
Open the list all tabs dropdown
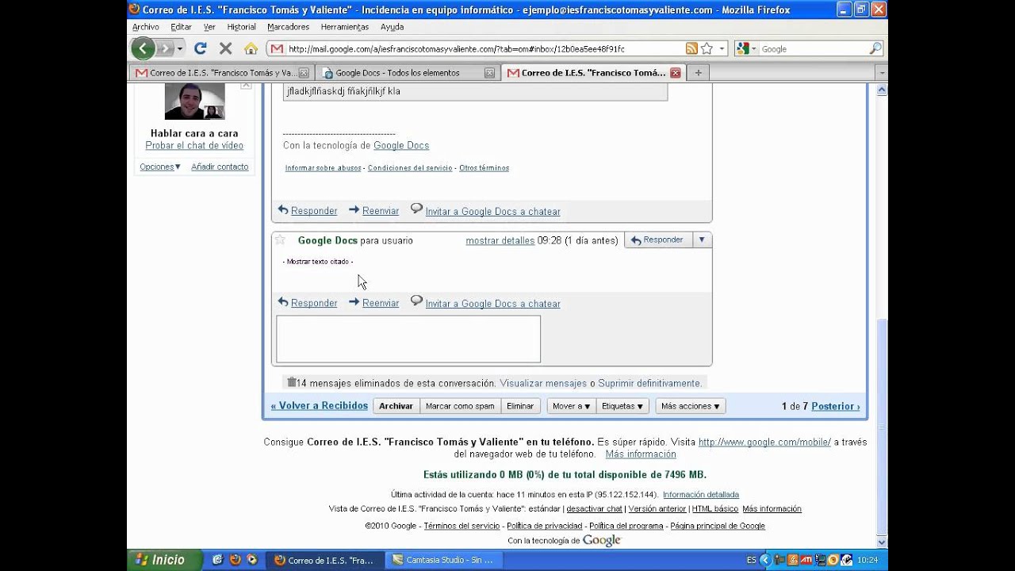pos(881,73)
